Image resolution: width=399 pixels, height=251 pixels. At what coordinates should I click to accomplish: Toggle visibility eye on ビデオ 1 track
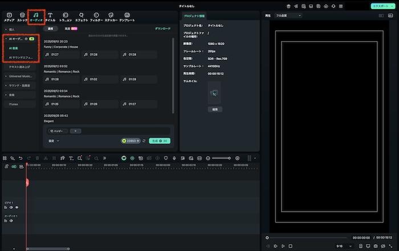[x=17, y=208]
